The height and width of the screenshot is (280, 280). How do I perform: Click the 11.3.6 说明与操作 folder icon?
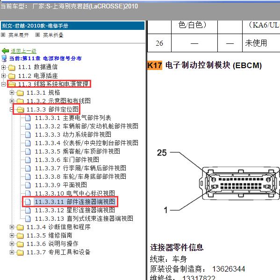pyautogui.click(x=20, y=244)
